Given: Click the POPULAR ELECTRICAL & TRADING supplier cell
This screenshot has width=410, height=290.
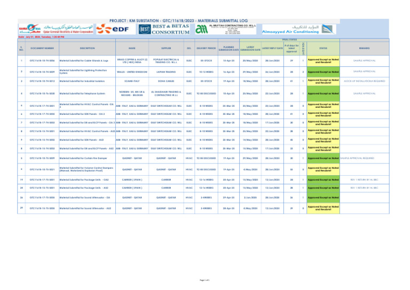Looking at the screenshot, I should point(166,61).
